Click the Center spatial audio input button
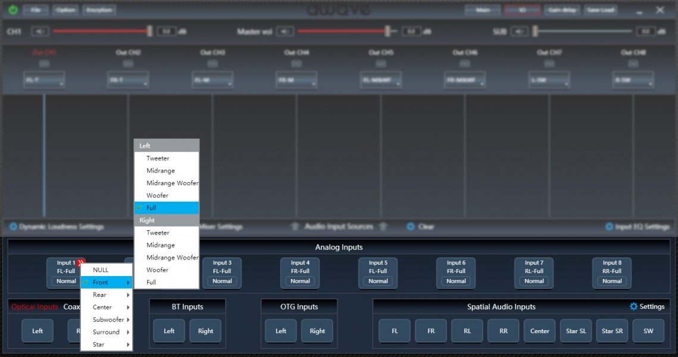This screenshot has height=357, width=678. click(x=539, y=331)
